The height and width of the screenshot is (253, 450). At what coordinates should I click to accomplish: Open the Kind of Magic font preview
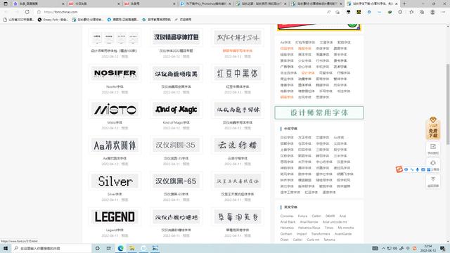pyautogui.click(x=176, y=110)
